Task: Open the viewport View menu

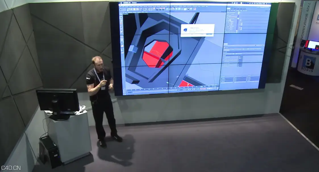Action: coord(126,12)
